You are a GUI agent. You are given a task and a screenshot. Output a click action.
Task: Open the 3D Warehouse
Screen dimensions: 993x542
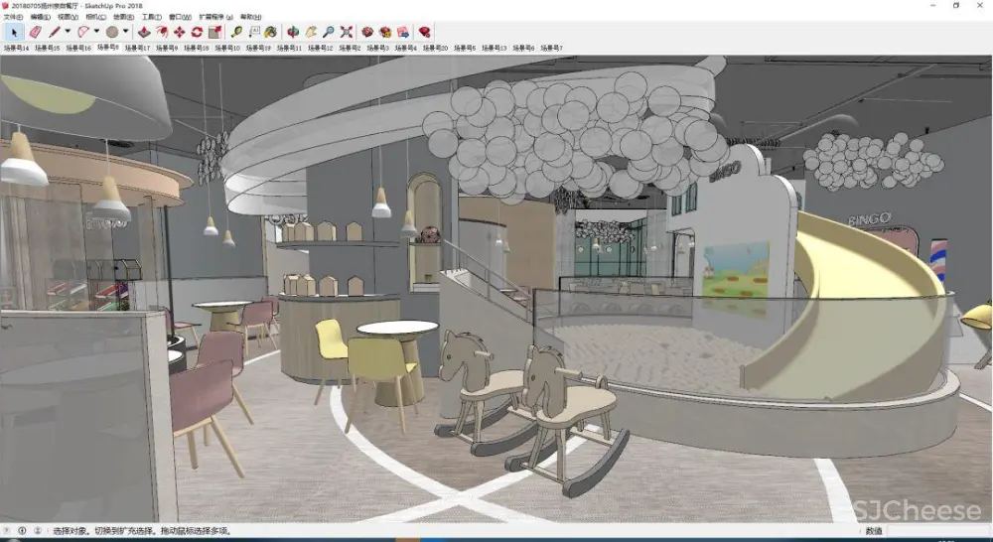click(368, 32)
